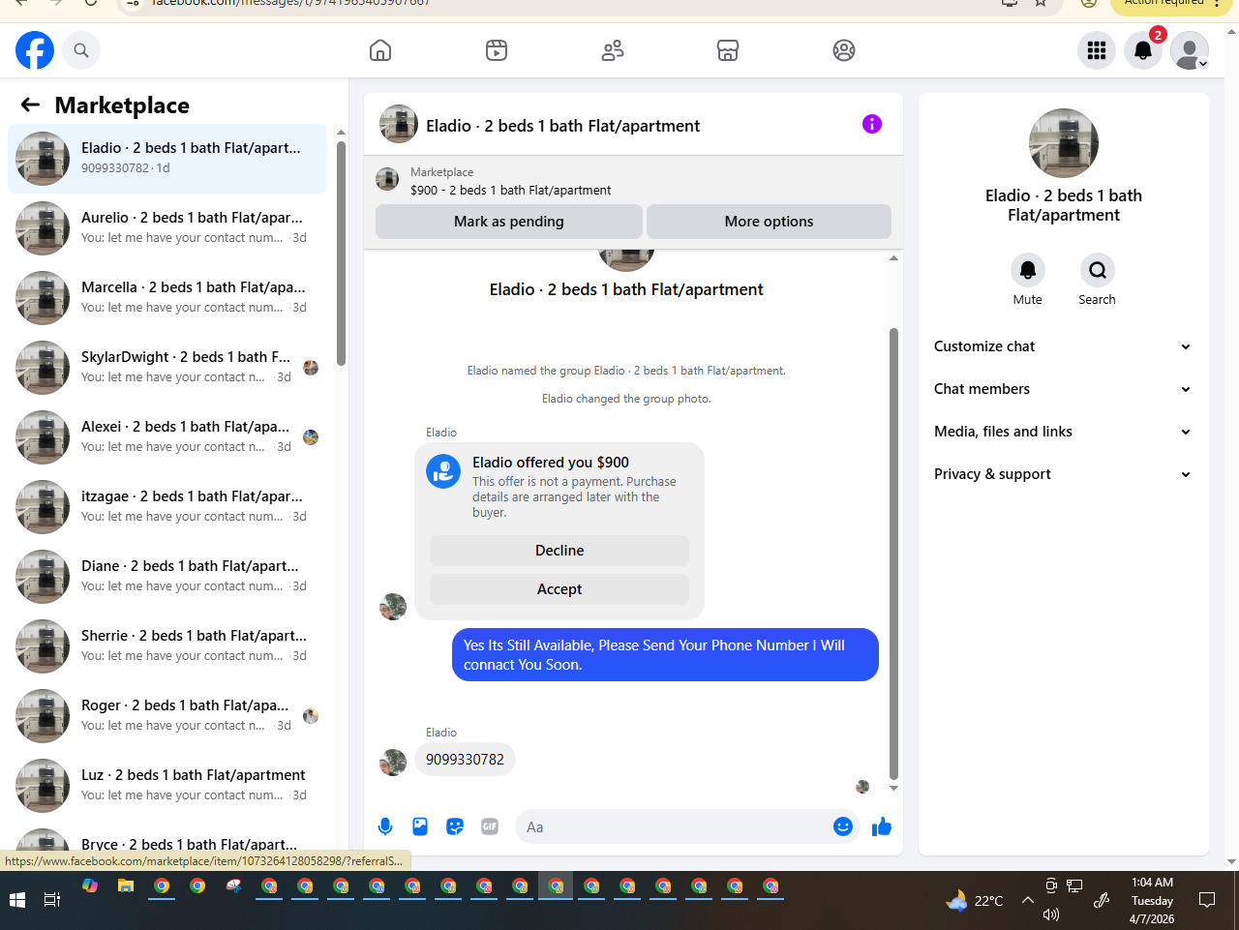Mute this chat using the bell icon
Screen dimensions: 1239x930
(x=1028, y=270)
